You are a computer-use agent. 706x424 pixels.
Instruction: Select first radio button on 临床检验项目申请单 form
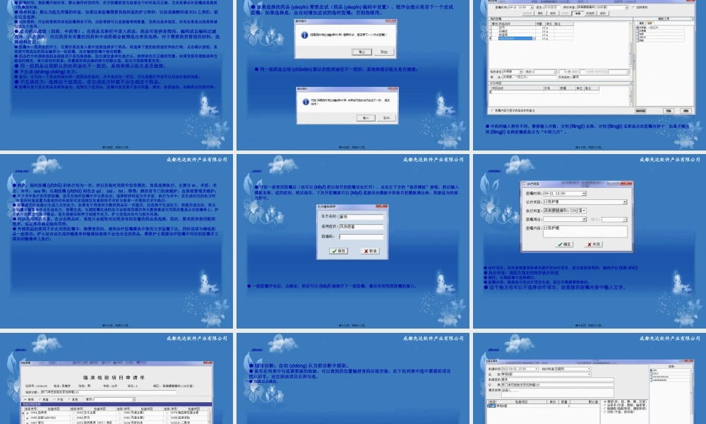[25, 399]
